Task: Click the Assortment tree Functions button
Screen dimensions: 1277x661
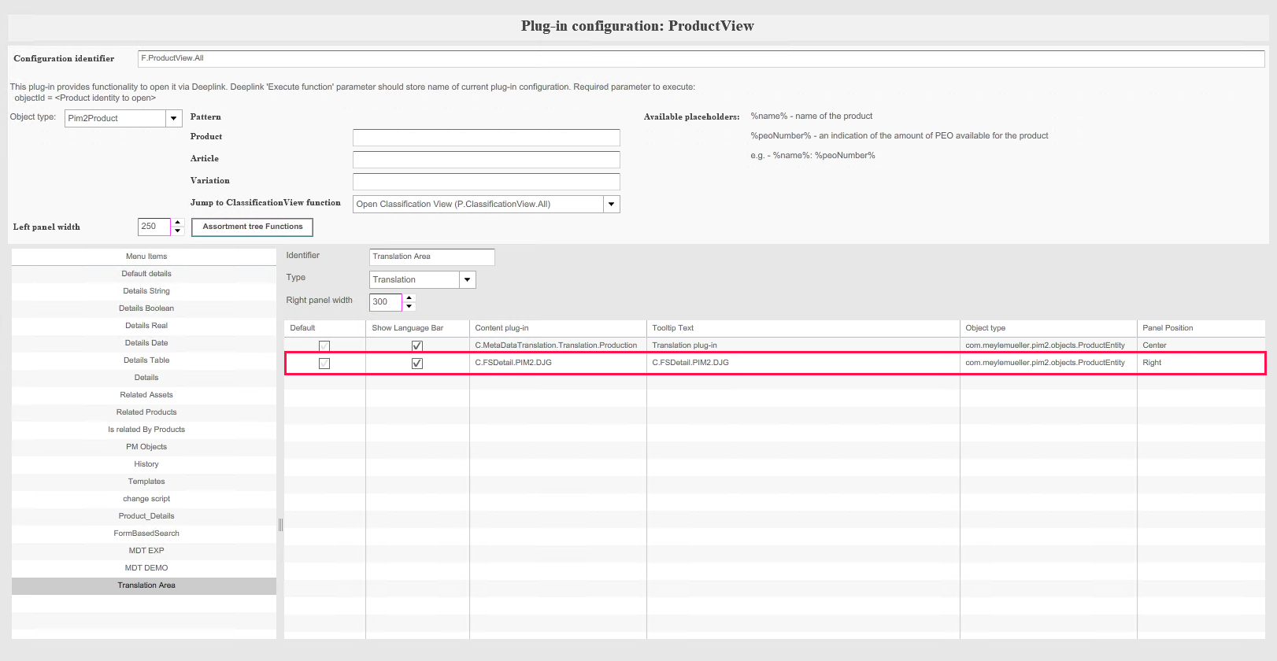Action: [252, 227]
